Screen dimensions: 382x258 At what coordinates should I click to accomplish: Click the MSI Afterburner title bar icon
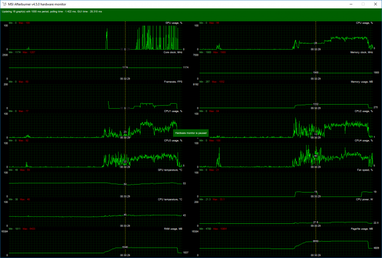[x=4, y=3]
